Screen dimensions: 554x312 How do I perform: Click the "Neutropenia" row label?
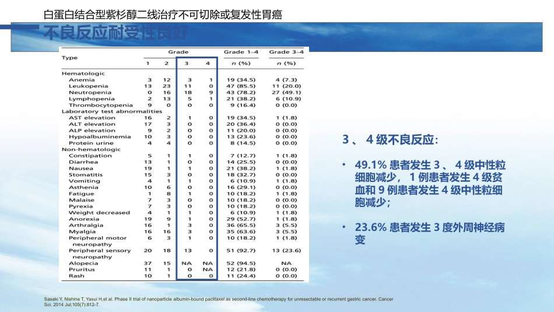pyautogui.click(x=90, y=93)
